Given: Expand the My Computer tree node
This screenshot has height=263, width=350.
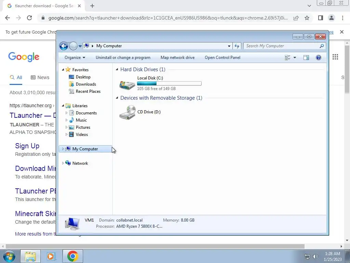Looking at the screenshot, I should coord(63,149).
